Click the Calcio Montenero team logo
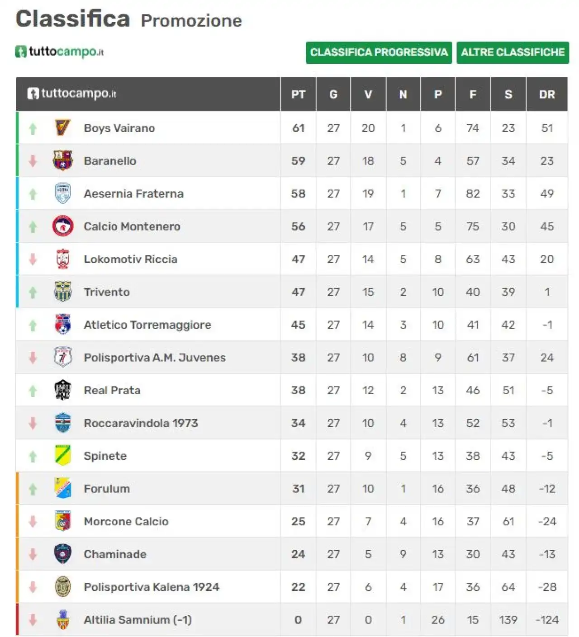 [x=63, y=226]
